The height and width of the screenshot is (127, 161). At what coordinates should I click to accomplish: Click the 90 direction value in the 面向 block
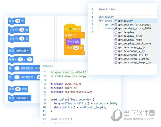(x=18, y=89)
